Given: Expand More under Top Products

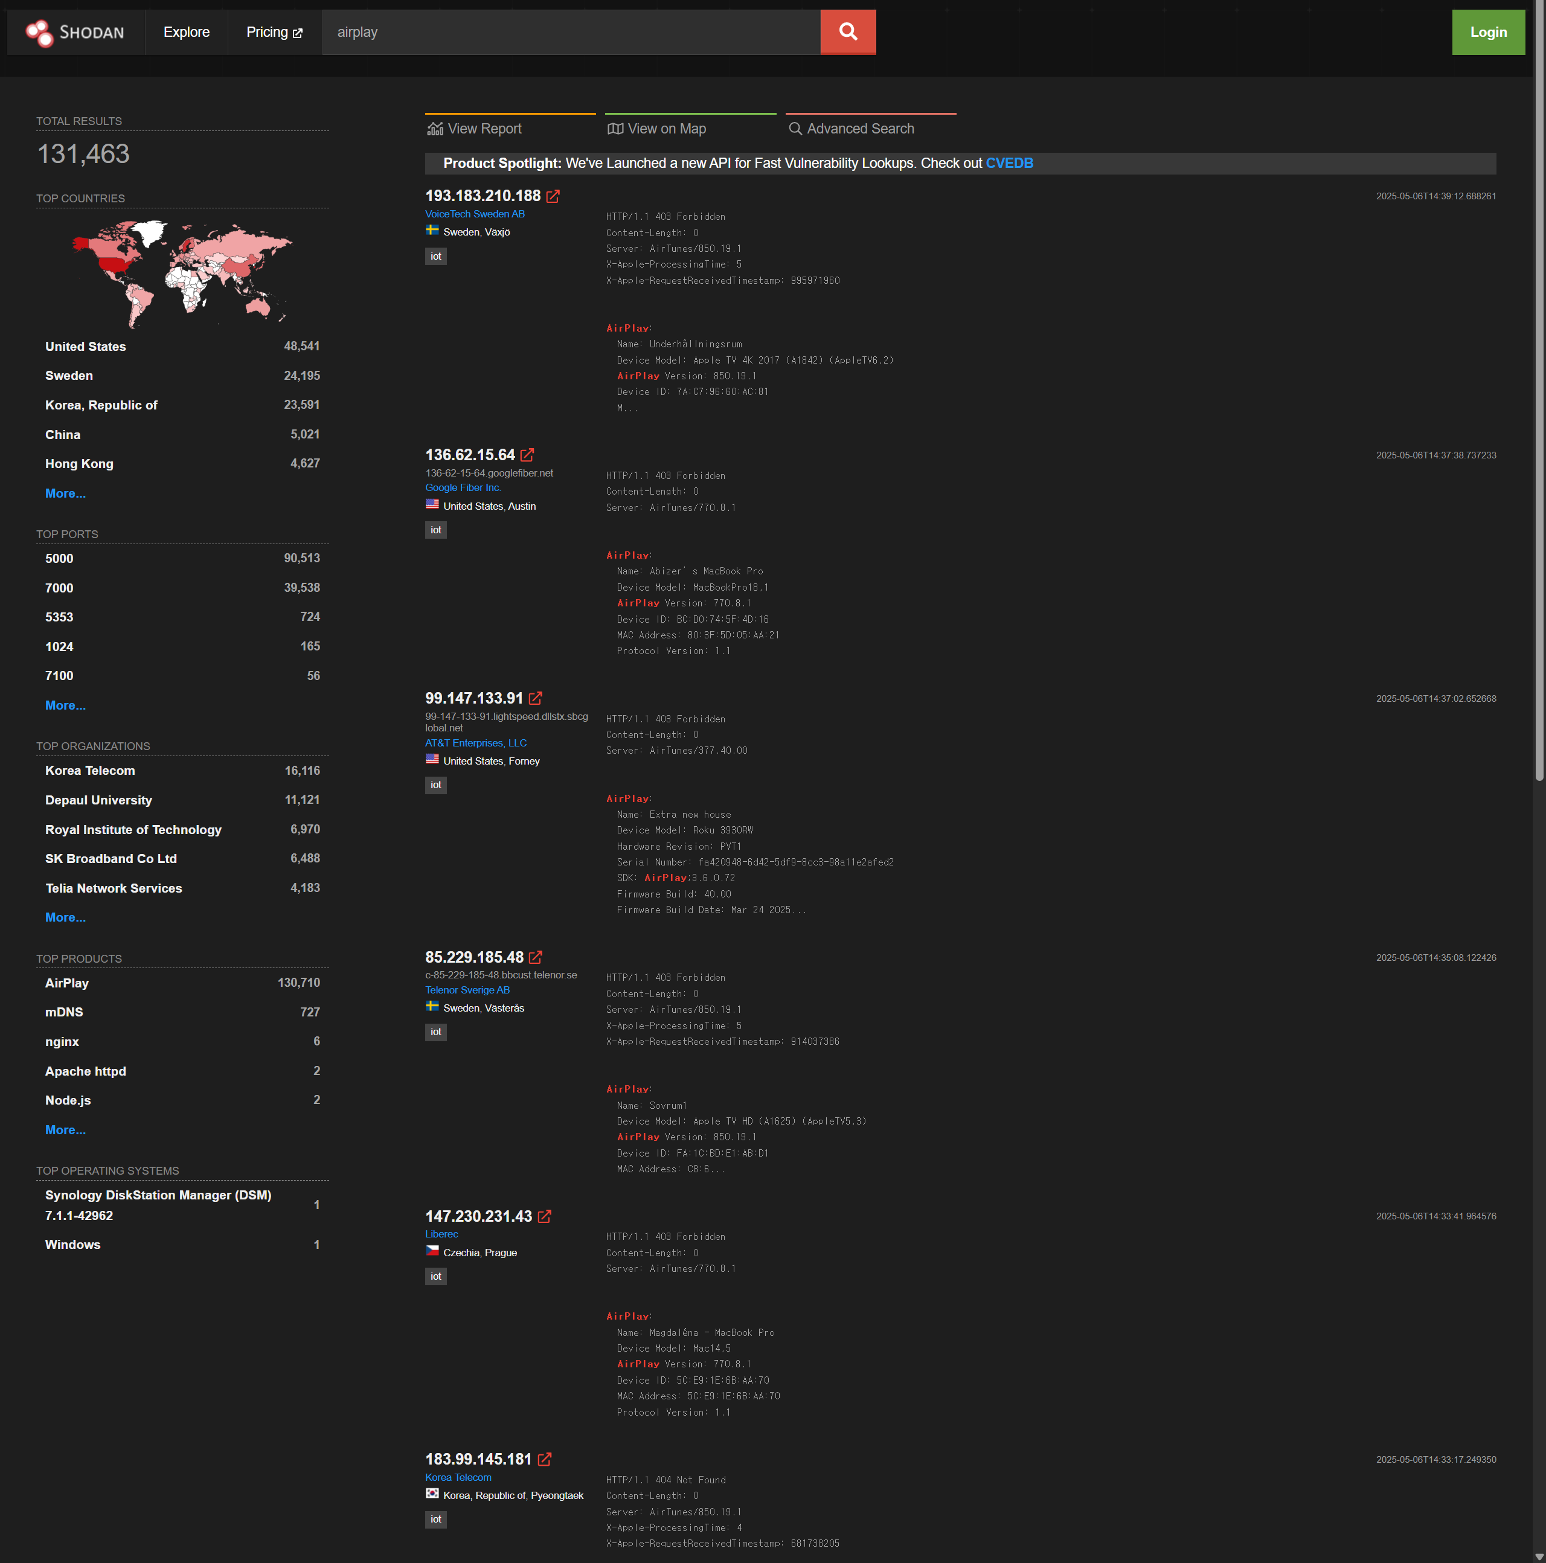Looking at the screenshot, I should tap(66, 1130).
